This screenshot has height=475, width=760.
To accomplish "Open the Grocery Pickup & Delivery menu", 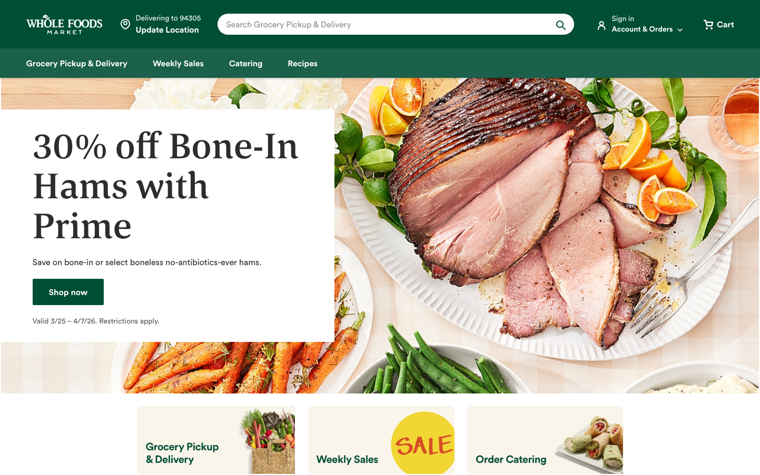I will [77, 64].
